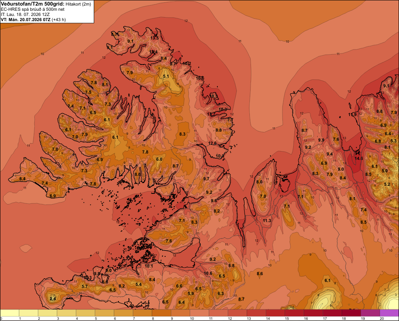399x321 pixels.
Task: Click the 5.3 temperature value
Action: [x=393, y=141]
